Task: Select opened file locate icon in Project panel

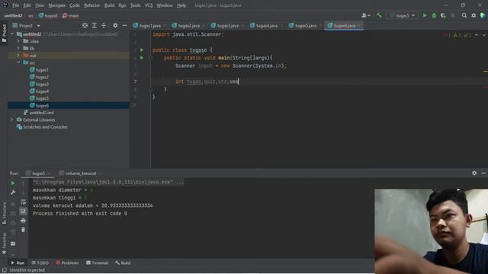Action: click(x=85, y=25)
